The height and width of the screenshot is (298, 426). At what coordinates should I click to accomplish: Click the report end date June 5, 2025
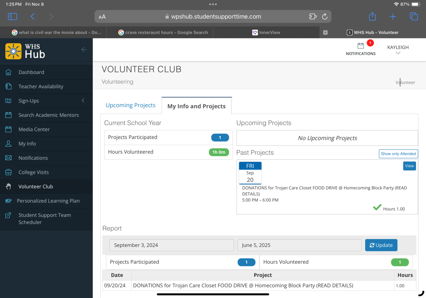[x=299, y=245]
